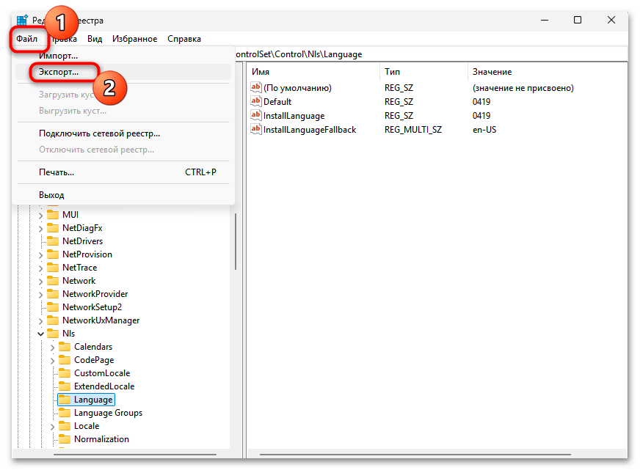Click the Default string value icon

point(256,102)
